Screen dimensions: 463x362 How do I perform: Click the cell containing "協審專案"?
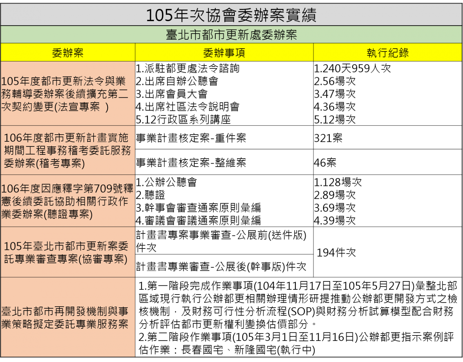(x=68, y=253)
